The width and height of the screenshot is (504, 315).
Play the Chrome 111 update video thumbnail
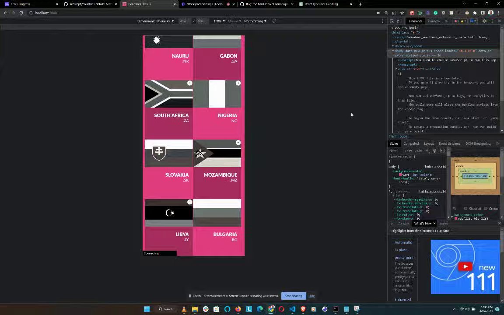click(465, 266)
